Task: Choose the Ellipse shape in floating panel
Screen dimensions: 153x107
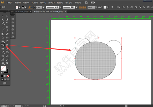Action: pos(13,26)
